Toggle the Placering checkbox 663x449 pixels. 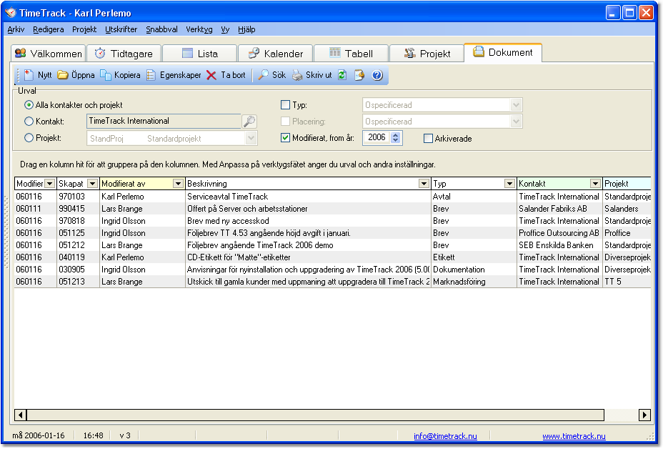(x=285, y=122)
